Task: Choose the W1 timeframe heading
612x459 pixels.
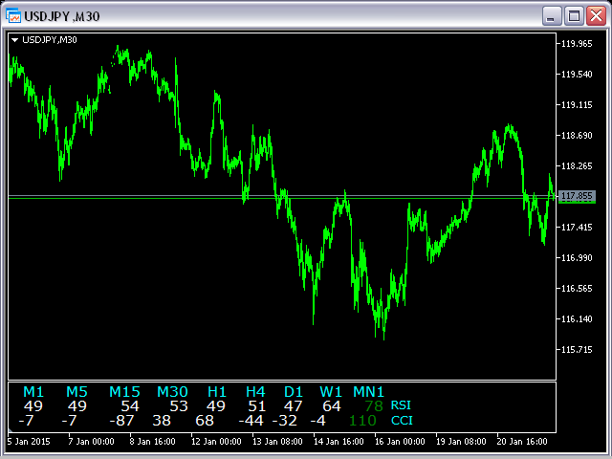Action: click(331, 392)
